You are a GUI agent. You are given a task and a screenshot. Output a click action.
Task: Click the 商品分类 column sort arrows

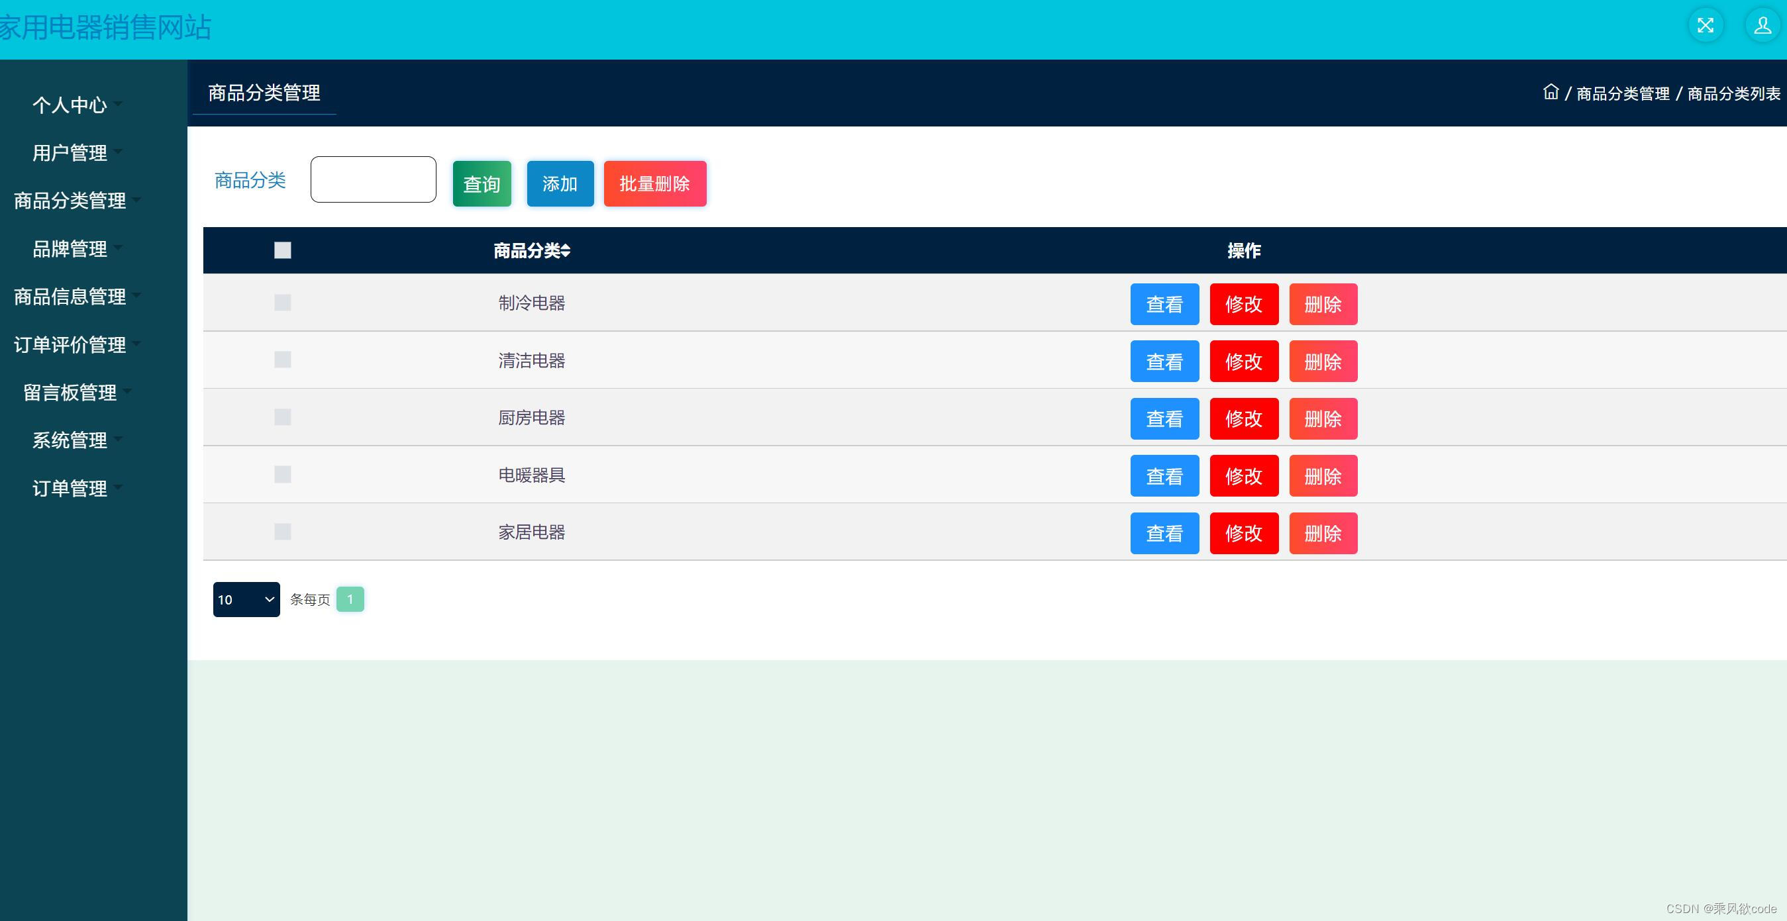click(x=566, y=251)
